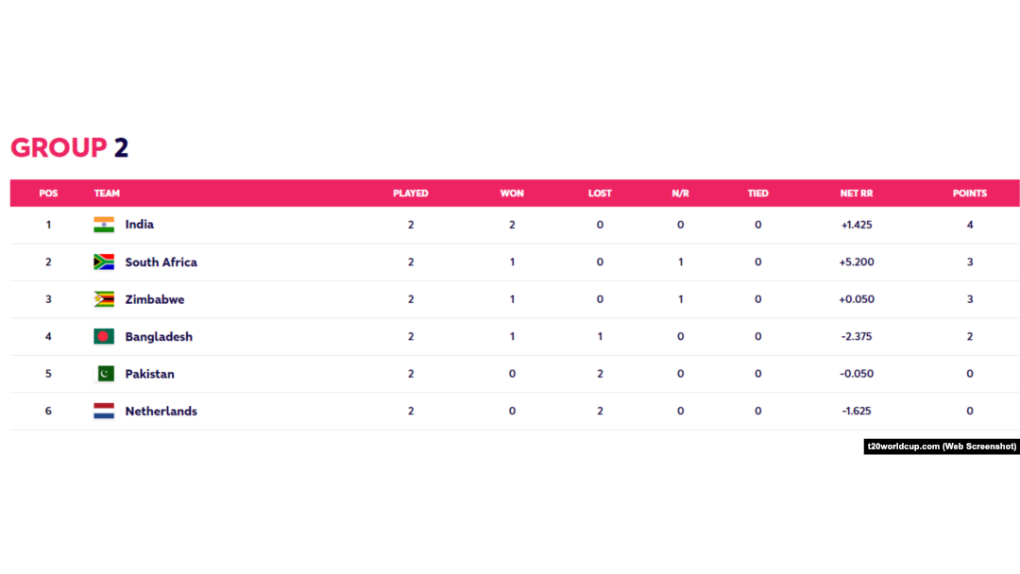Click the Netherlands flag icon

tap(104, 411)
